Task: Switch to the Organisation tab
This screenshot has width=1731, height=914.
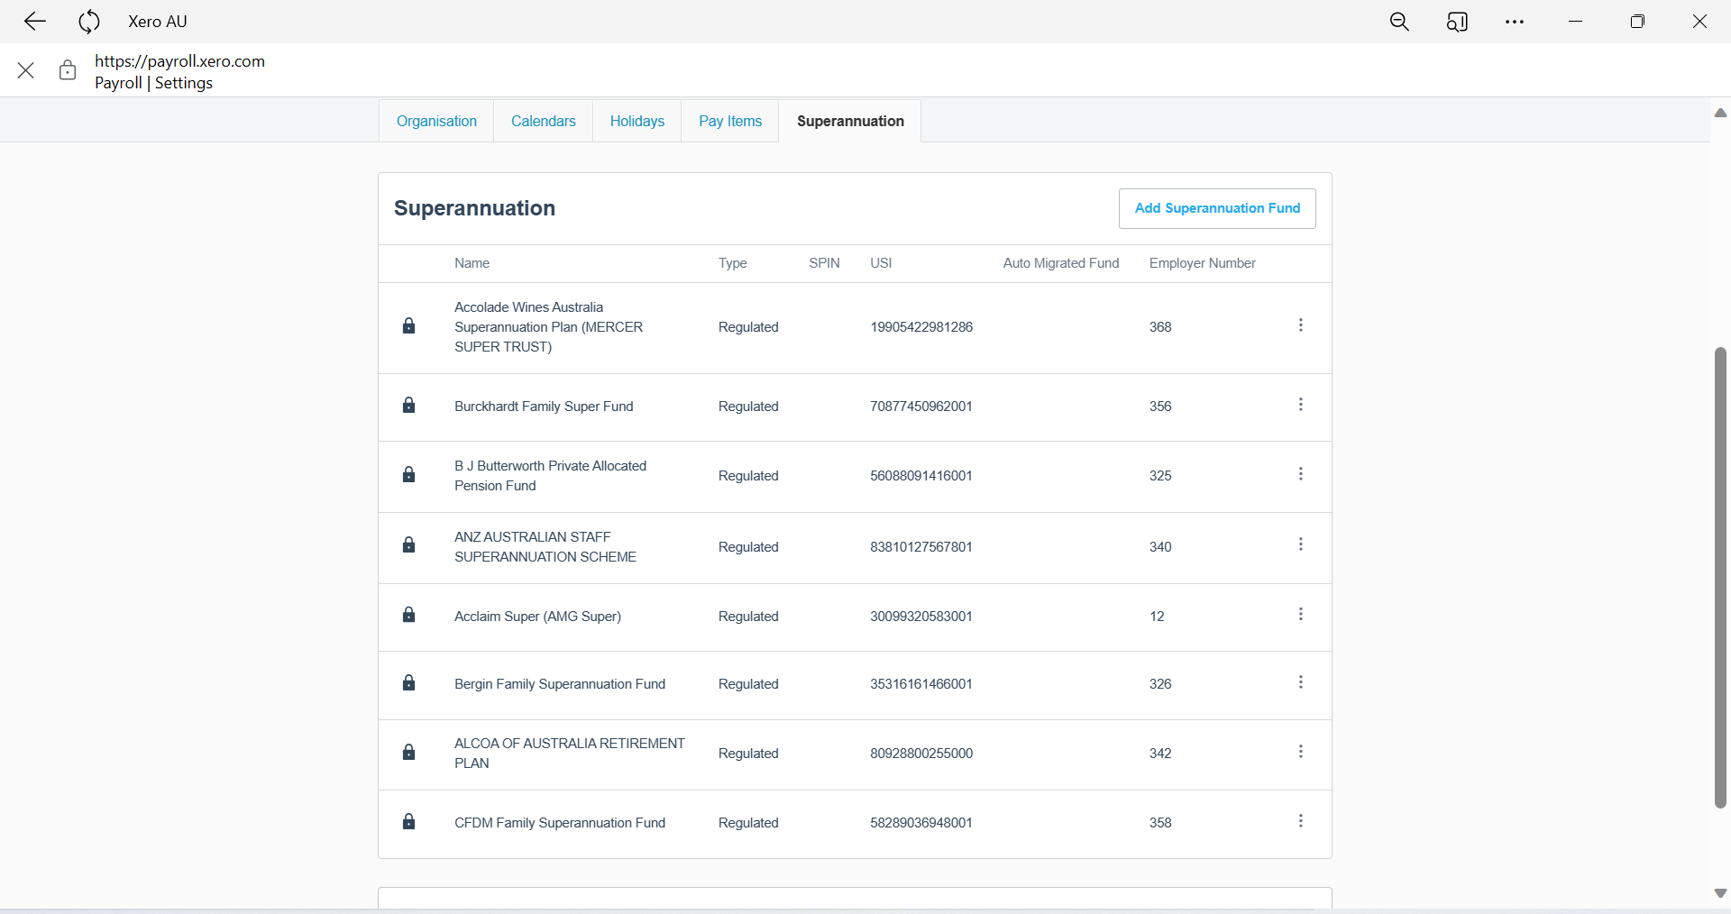Action: click(436, 121)
